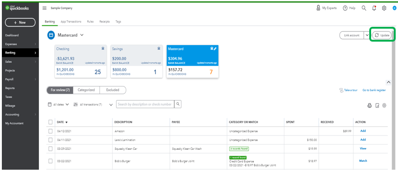Check the select-all header checkbox
This screenshot has height=172, width=398.
point(51,122)
